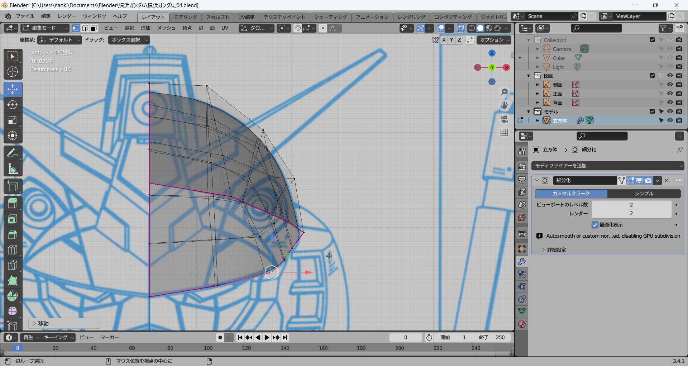Viewport: 688px width, 366px height.
Task: Exclude the 図面 collection from view layer
Action: [652, 76]
